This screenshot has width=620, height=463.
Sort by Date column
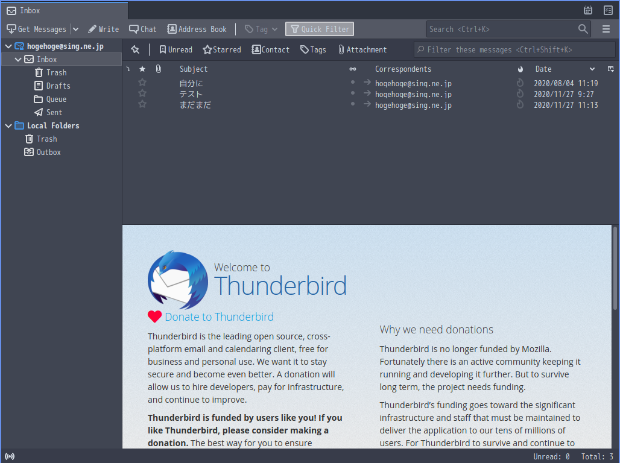(x=543, y=69)
